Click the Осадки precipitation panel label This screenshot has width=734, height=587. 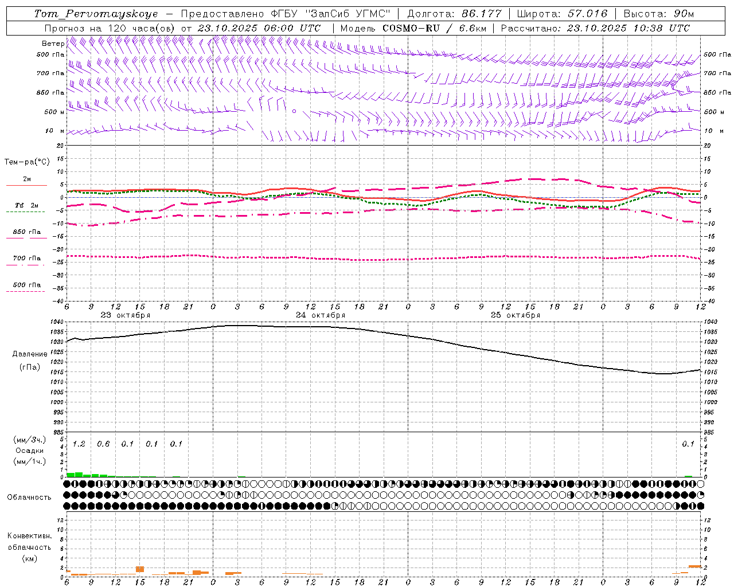pyautogui.click(x=29, y=451)
